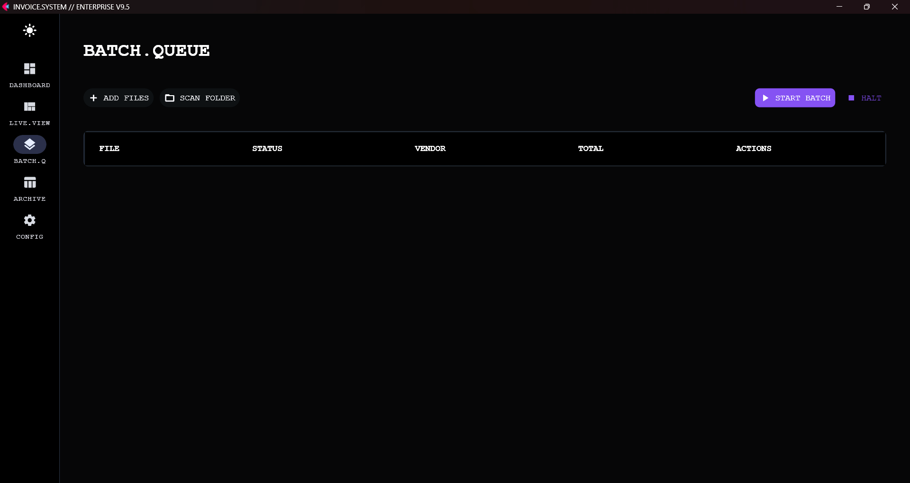The width and height of the screenshot is (910, 483).
Task: Click the VENDOR column header
Action: tap(430, 148)
